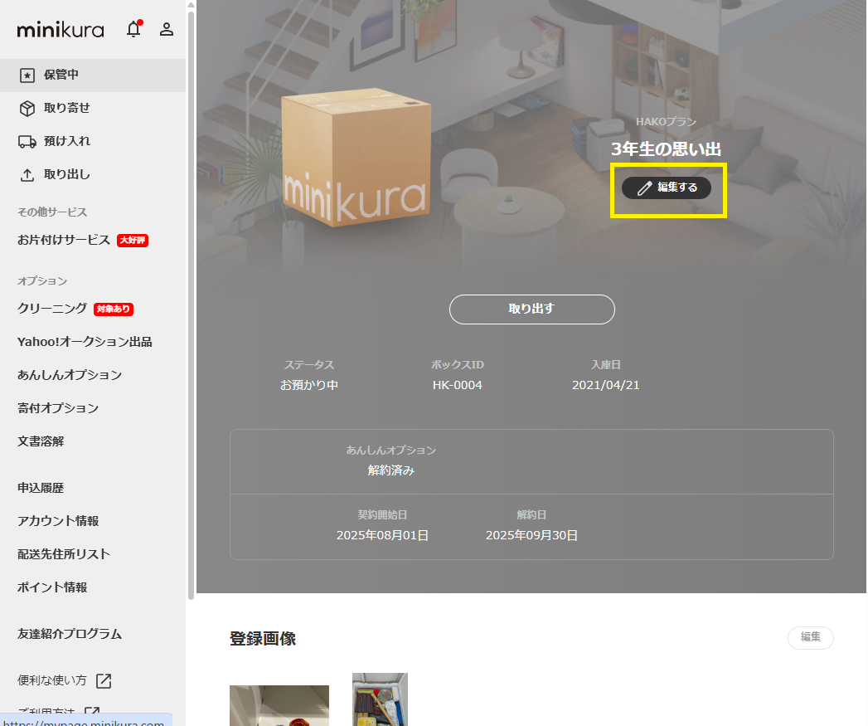This screenshot has width=868, height=726.
Task: Click the 編集する button
Action: [667, 188]
